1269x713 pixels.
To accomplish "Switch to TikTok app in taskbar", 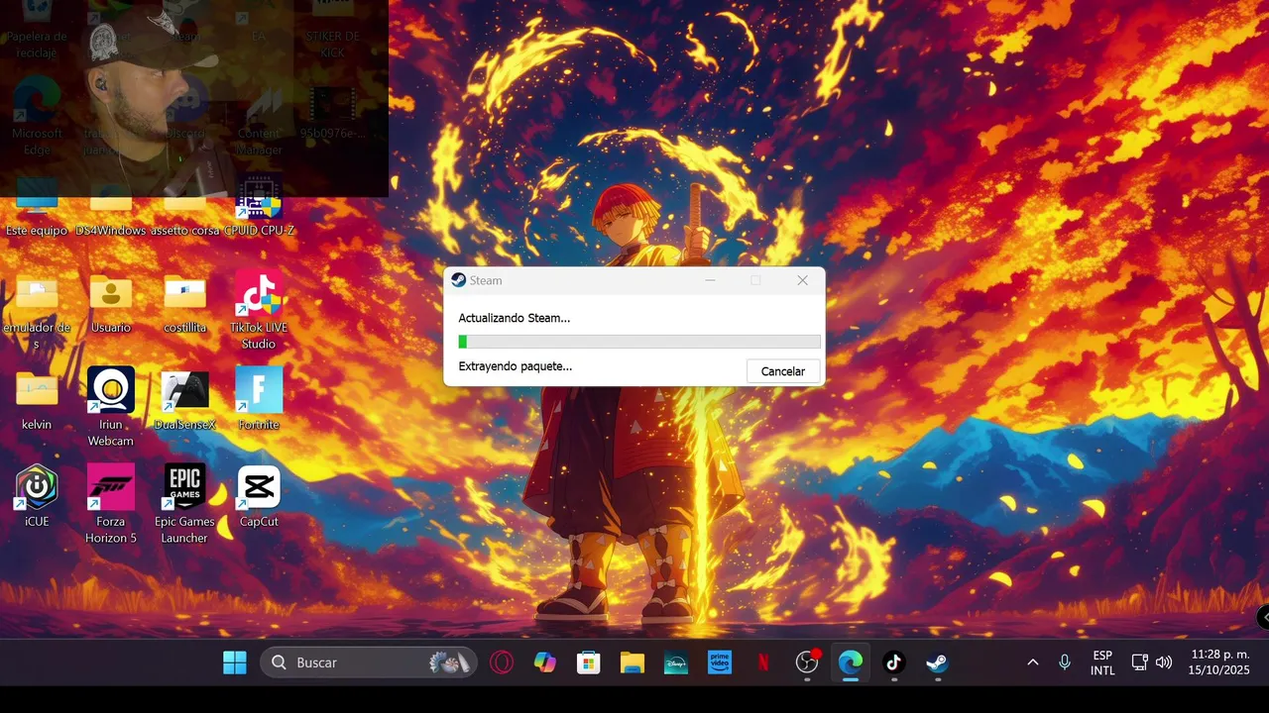I will click(894, 662).
